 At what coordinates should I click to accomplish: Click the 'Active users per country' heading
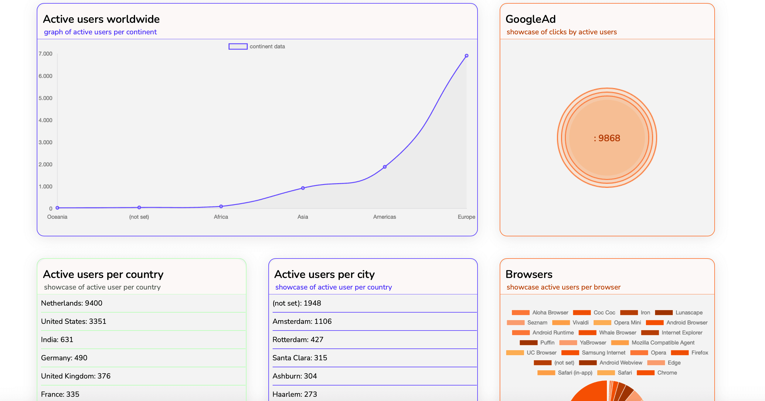click(x=103, y=274)
